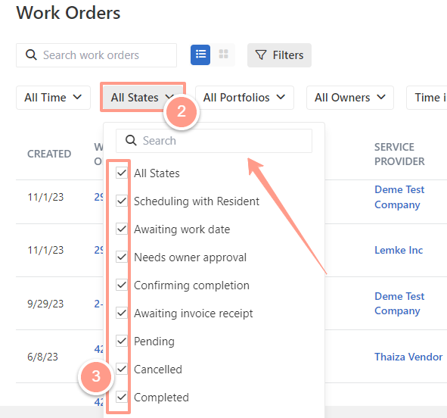Select Awaiting invoice receipt option
447x418 pixels.
click(194, 313)
